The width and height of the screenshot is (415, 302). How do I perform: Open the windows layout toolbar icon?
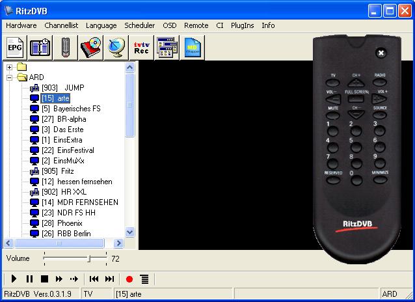(167, 48)
